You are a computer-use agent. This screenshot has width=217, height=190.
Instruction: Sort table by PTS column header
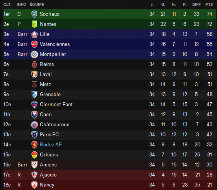[x=209, y=5]
